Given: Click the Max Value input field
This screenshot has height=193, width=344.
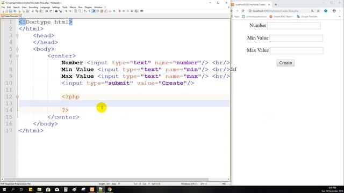Looking at the screenshot, I should click(x=297, y=50).
